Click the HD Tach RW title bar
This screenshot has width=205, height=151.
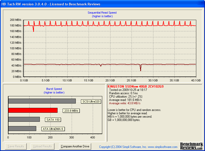coord(102,4)
